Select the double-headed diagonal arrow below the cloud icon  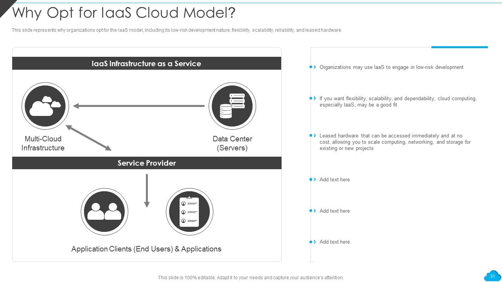[89, 138]
